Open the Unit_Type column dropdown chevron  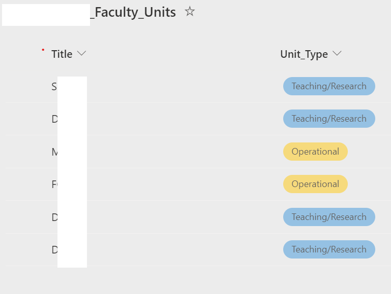tap(337, 54)
